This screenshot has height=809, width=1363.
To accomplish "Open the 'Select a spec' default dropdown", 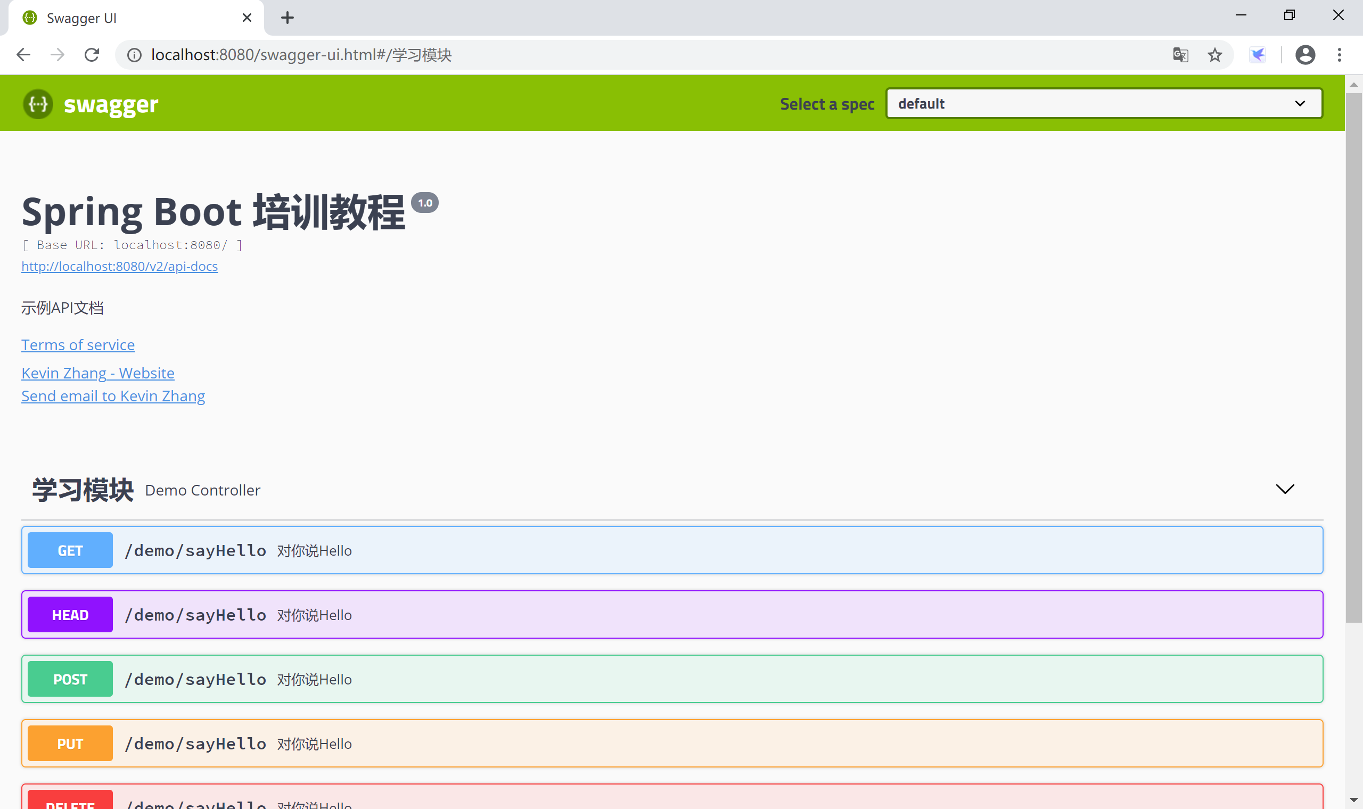I will point(1104,104).
